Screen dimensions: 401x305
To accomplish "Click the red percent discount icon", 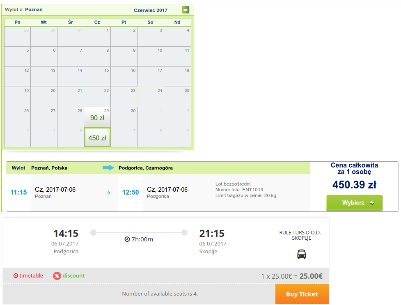I will [x=57, y=276].
